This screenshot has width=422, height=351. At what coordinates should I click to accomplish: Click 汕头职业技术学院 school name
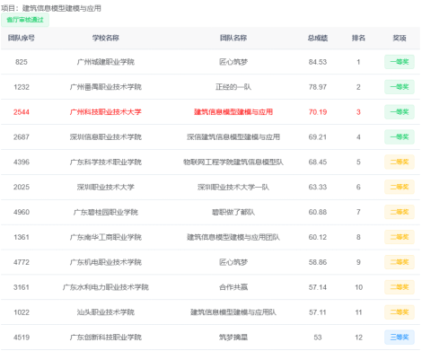(105, 312)
